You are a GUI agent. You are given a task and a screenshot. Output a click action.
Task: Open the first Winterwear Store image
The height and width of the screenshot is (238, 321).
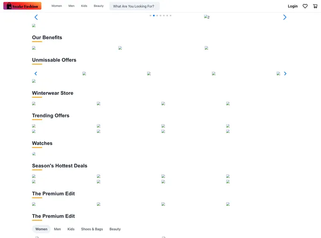pos(34,104)
